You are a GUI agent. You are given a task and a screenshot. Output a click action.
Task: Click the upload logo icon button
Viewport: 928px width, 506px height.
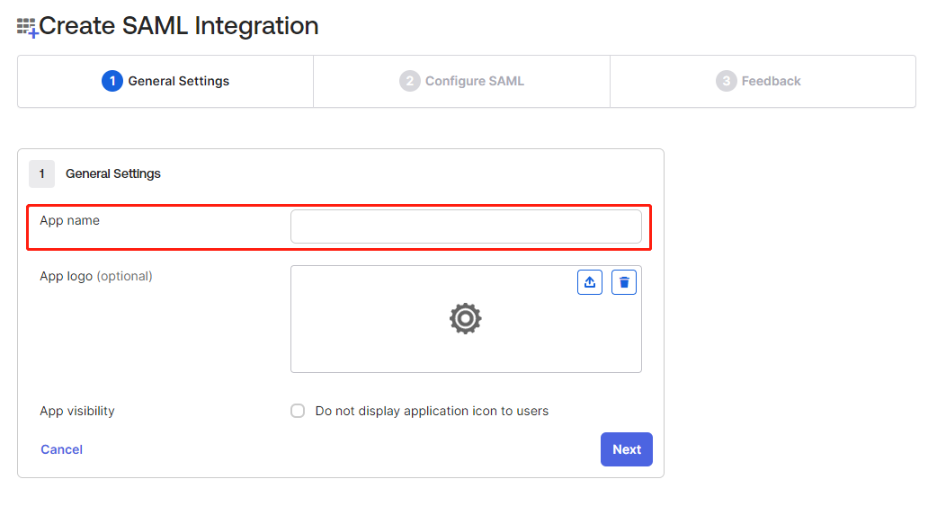tap(590, 282)
